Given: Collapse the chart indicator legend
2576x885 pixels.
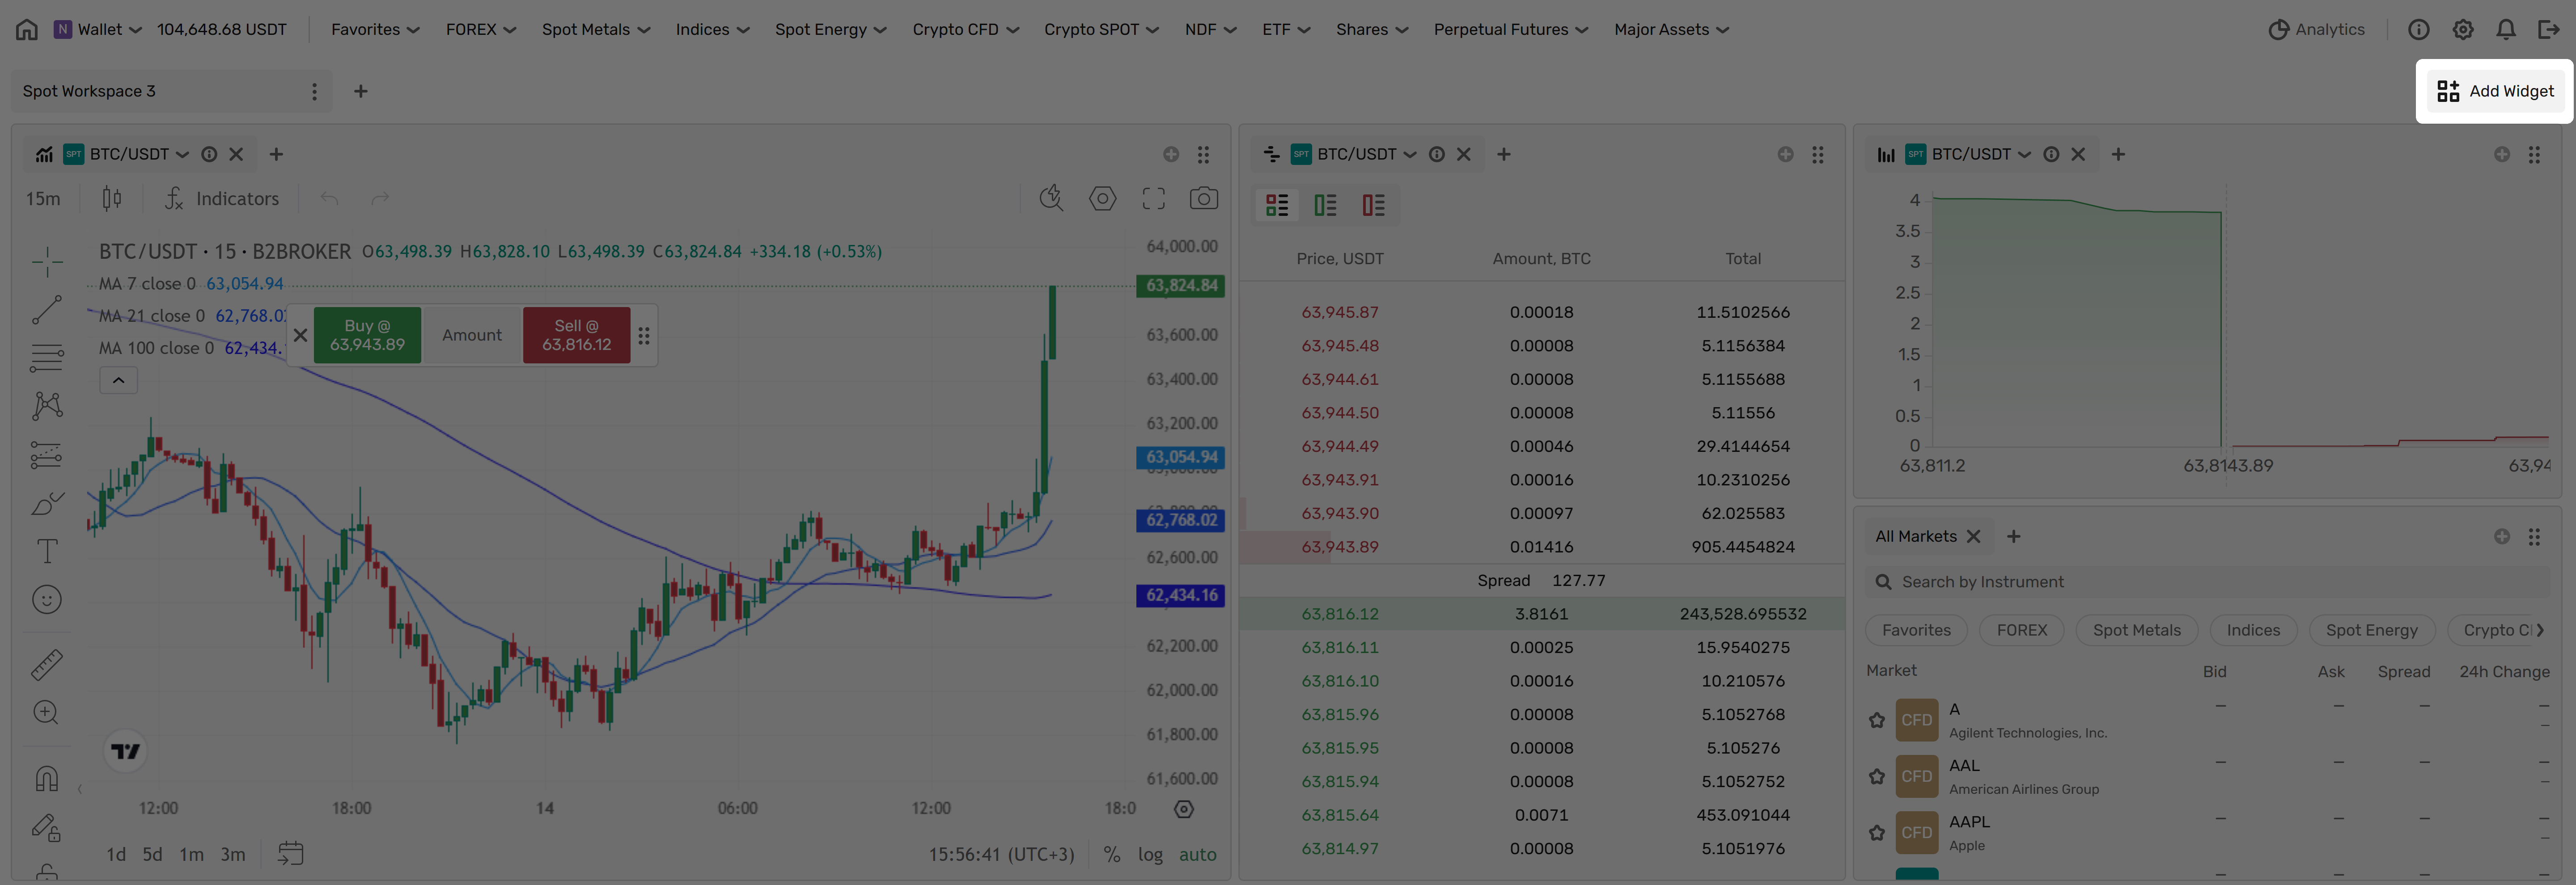Looking at the screenshot, I should pyautogui.click(x=118, y=380).
